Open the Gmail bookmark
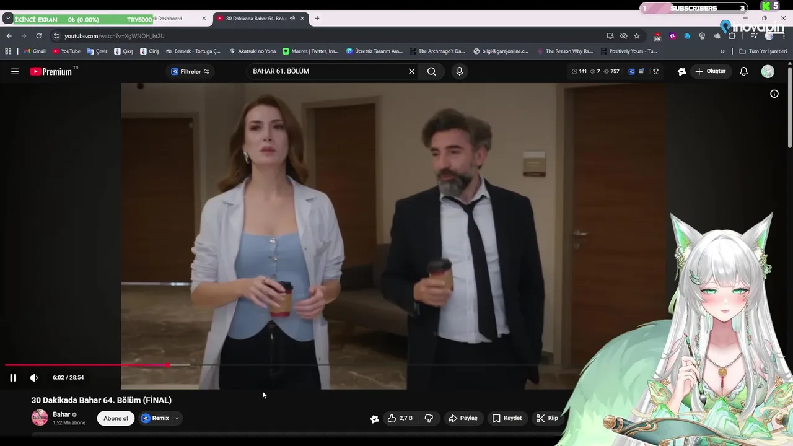This screenshot has width=793, height=446. (x=35, y=51)
